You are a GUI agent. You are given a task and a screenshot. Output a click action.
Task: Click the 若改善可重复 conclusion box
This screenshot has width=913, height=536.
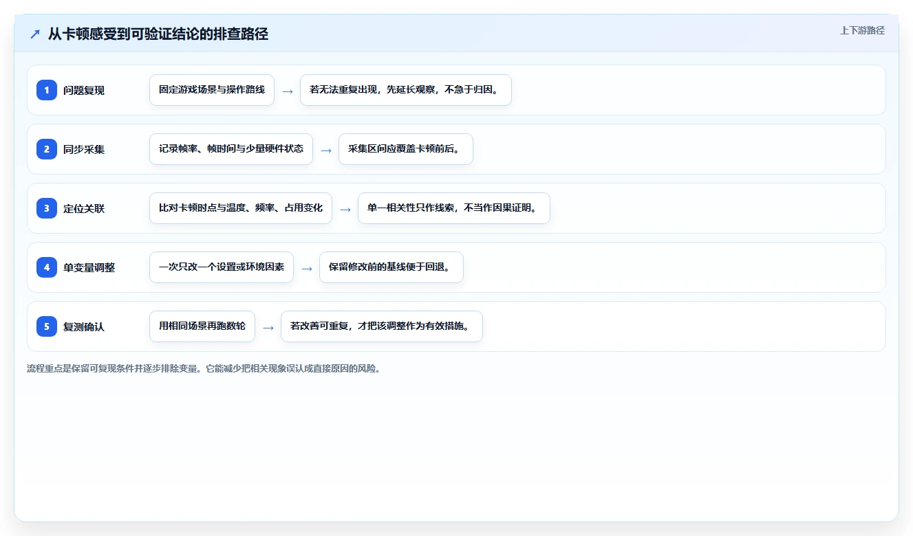point(382,326)
